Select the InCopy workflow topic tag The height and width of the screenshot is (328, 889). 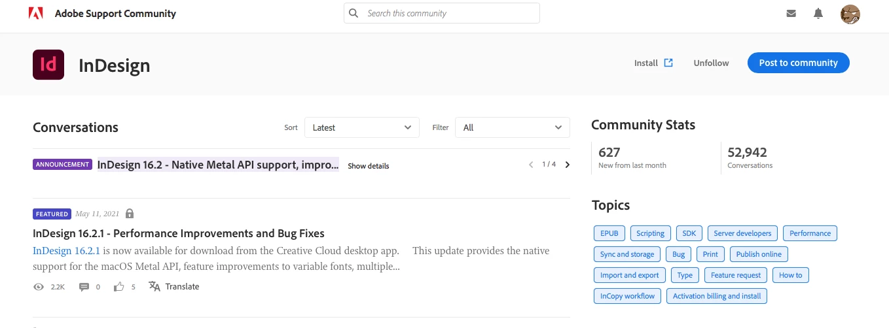[627, 296]
